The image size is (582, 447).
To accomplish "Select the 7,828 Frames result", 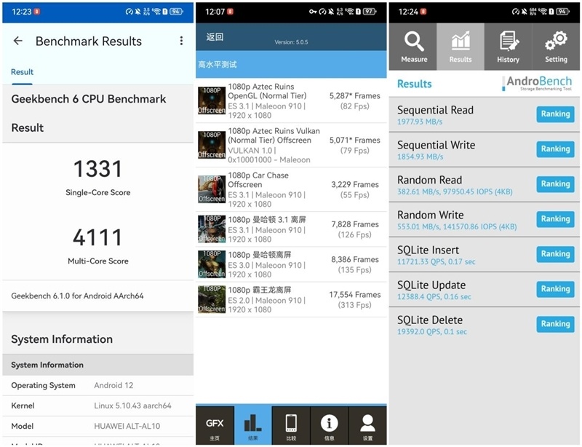I will click(354, 229).
